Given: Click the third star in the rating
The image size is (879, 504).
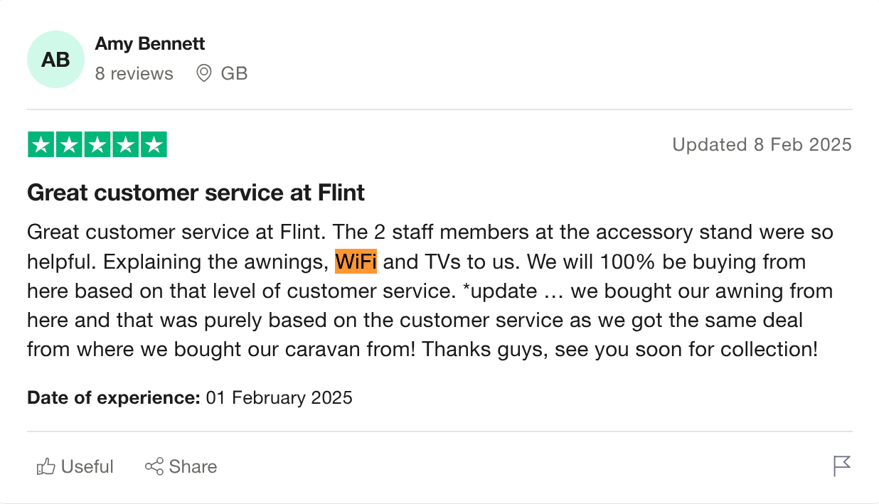Looking at the screenshot, I should [x=97, y=145].
